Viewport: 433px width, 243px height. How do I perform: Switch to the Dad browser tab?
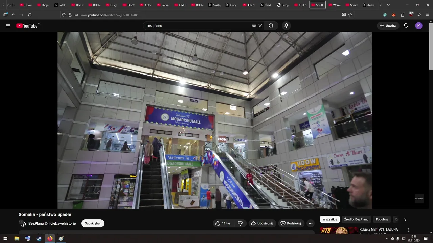coord(77,5)
